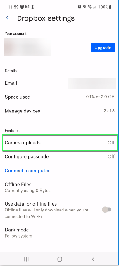119x266 pixels.
Task: Tap the Android back chevron icon
Action: pyautogui.click(x=93, y=259)
